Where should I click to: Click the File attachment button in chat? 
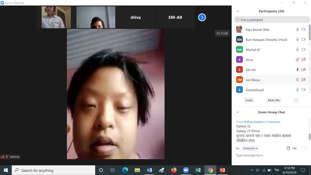(292, 148)
